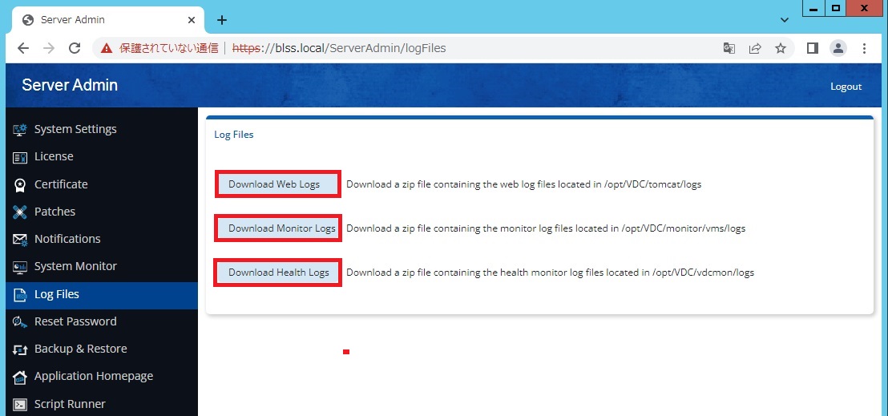Click the Server Admin header title
The height and width of the screenshot is (416, 888).
click(x=70, y=85)
